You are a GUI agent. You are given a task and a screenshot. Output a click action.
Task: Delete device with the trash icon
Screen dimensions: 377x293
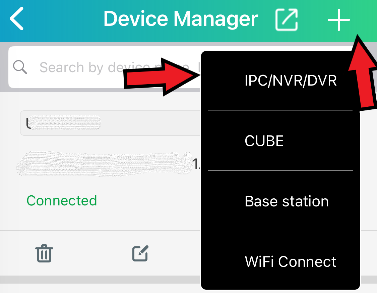tap(44, 253)
